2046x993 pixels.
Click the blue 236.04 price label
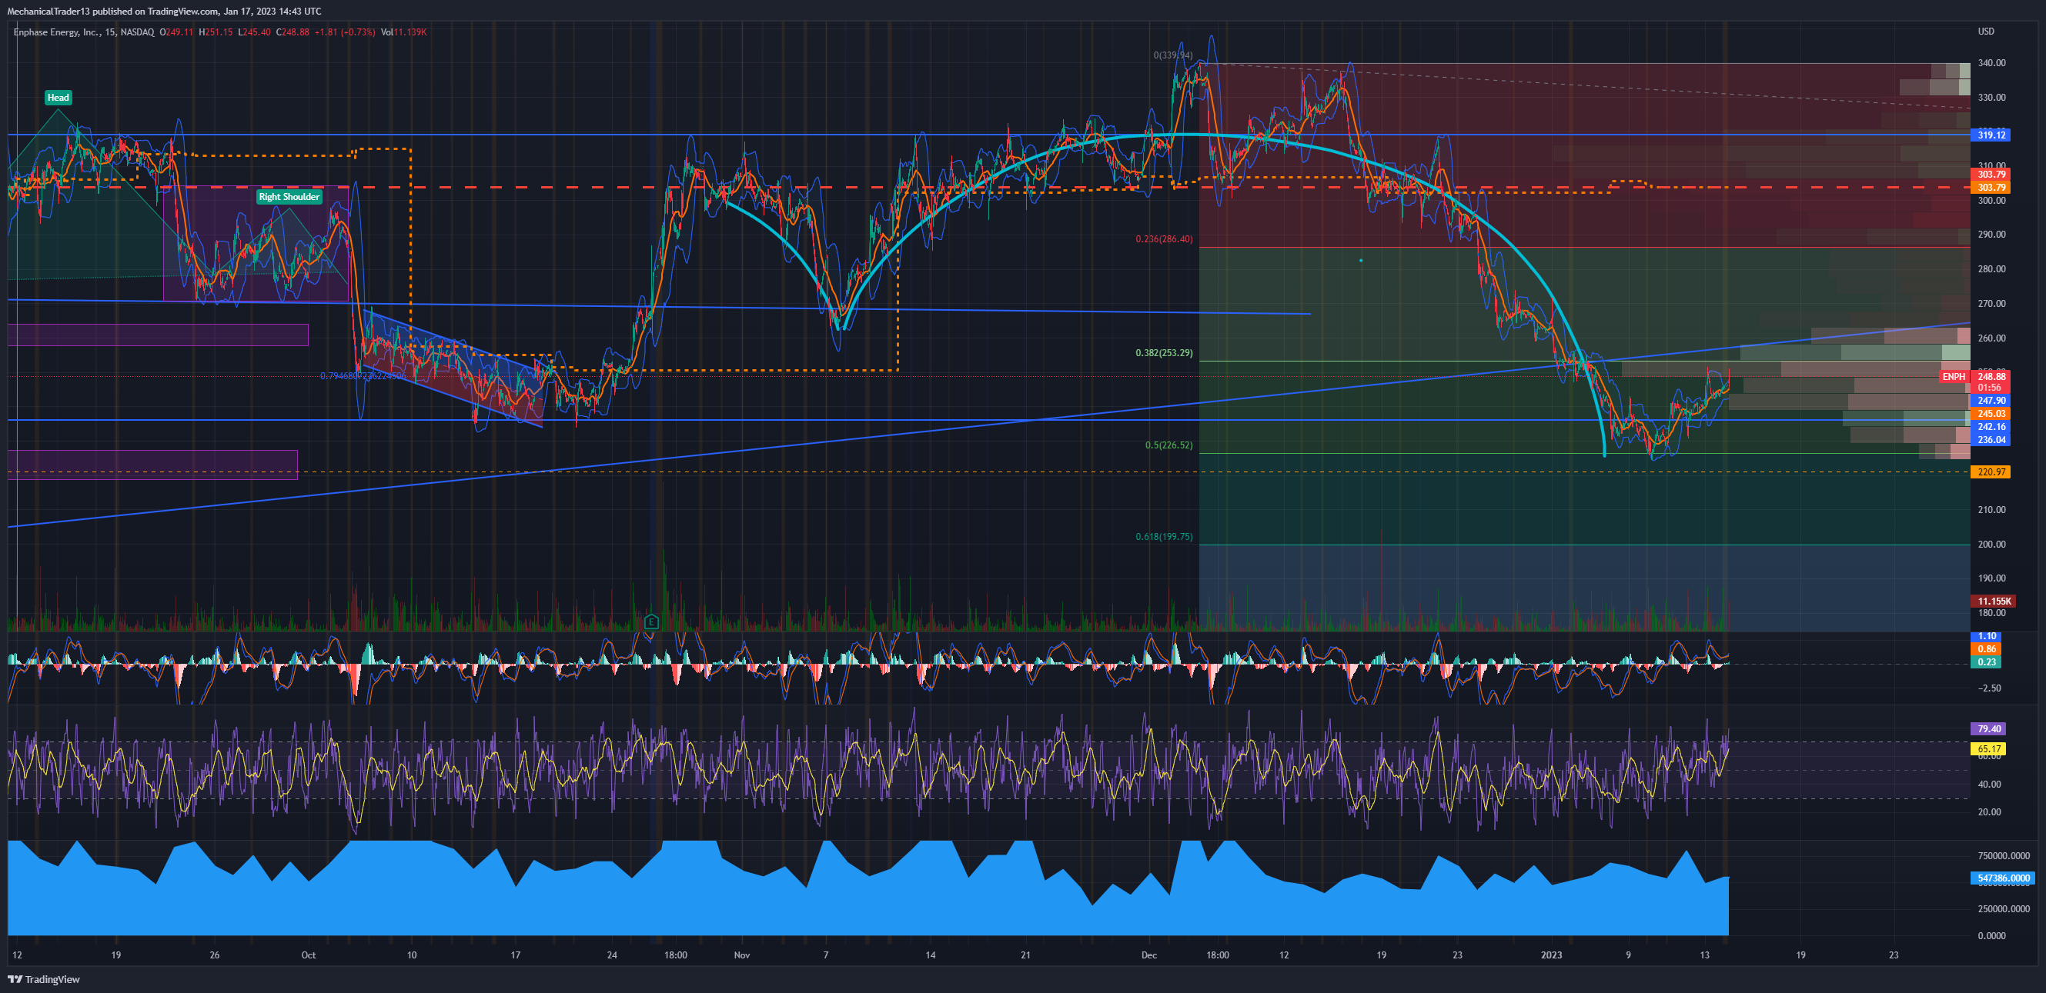1991,440
